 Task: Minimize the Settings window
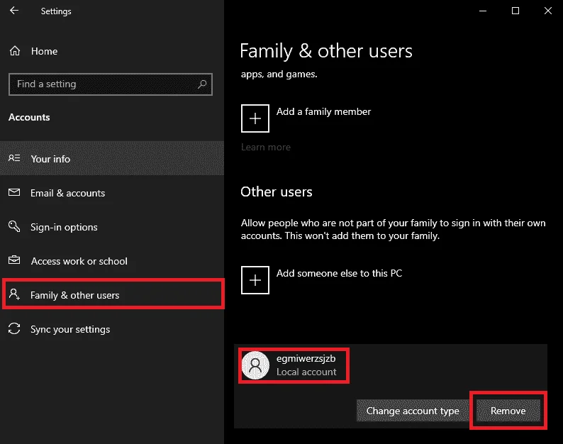[x=483, y=11]
